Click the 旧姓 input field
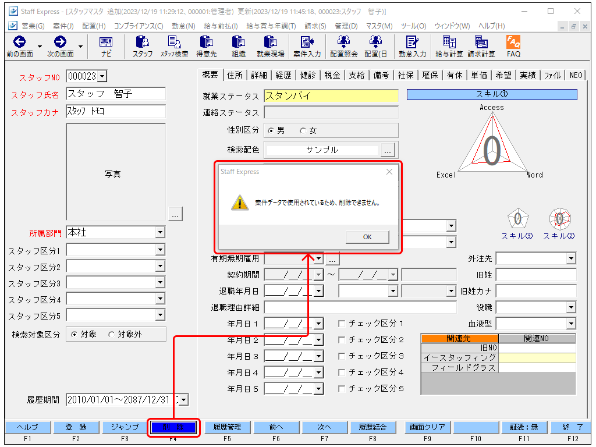Image resolution: width=596 pixels, height=447 pixels. [x=536, y=275]
